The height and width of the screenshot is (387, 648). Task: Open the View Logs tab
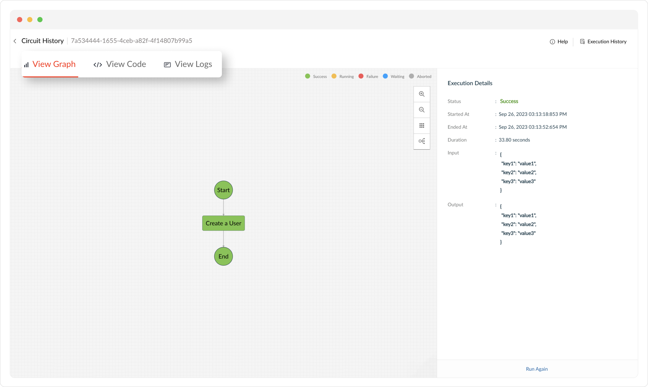(193, 64)
